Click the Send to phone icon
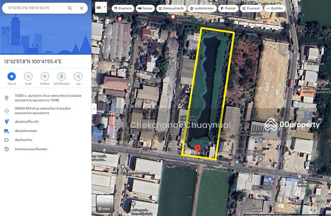Screen dimensions: 331x216 pyautogui.click(x=61, y=77)
